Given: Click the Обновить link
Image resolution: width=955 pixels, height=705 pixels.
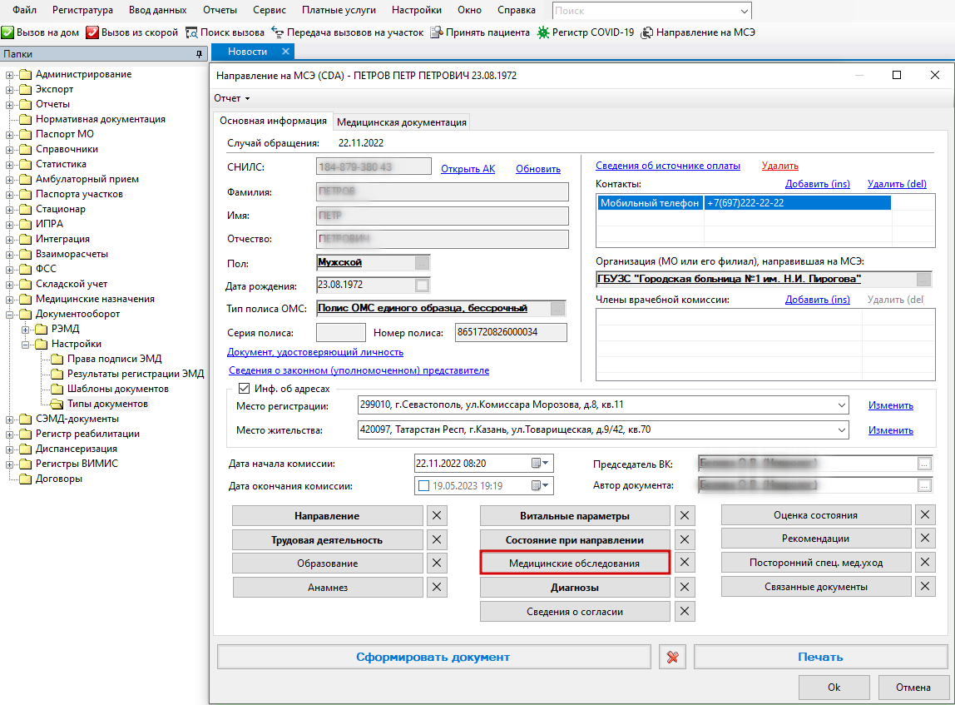Looking at the screenshot, I should (x=537, y=169).
